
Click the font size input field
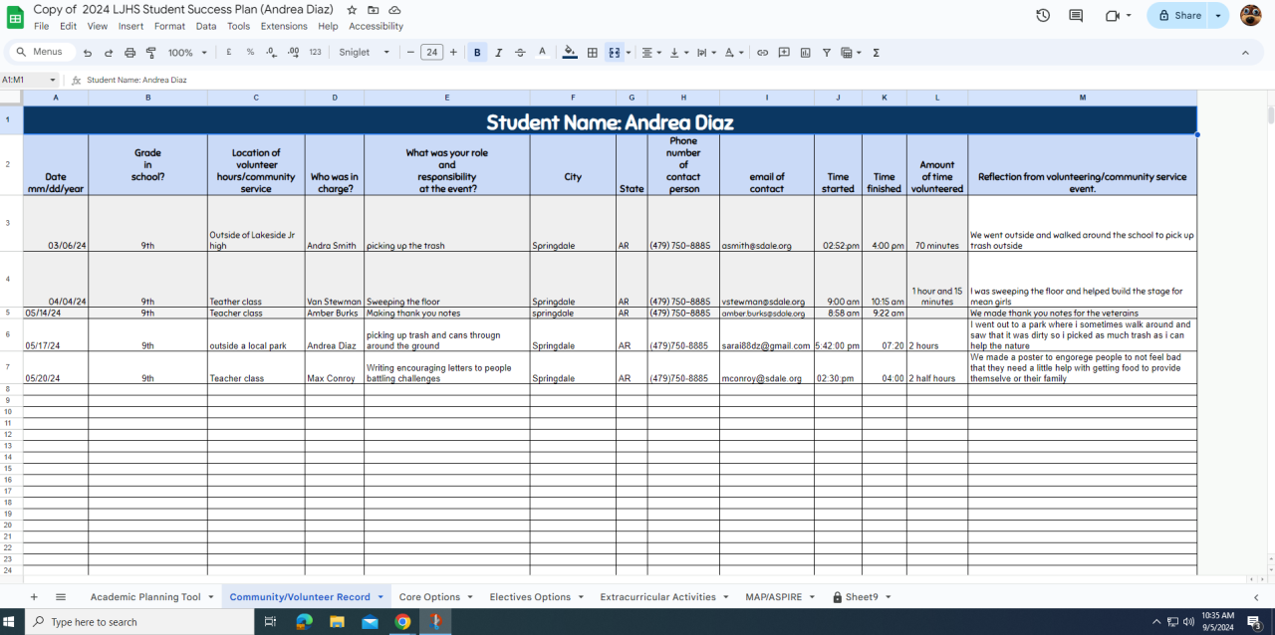[431, 53]
